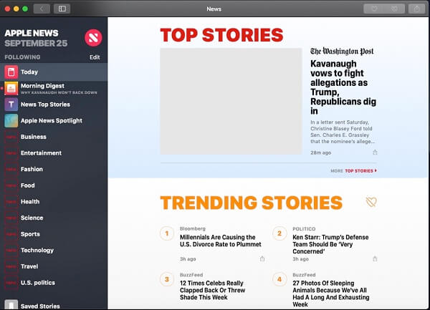Open the Technology channel in the sidebar

coord(37,251)
